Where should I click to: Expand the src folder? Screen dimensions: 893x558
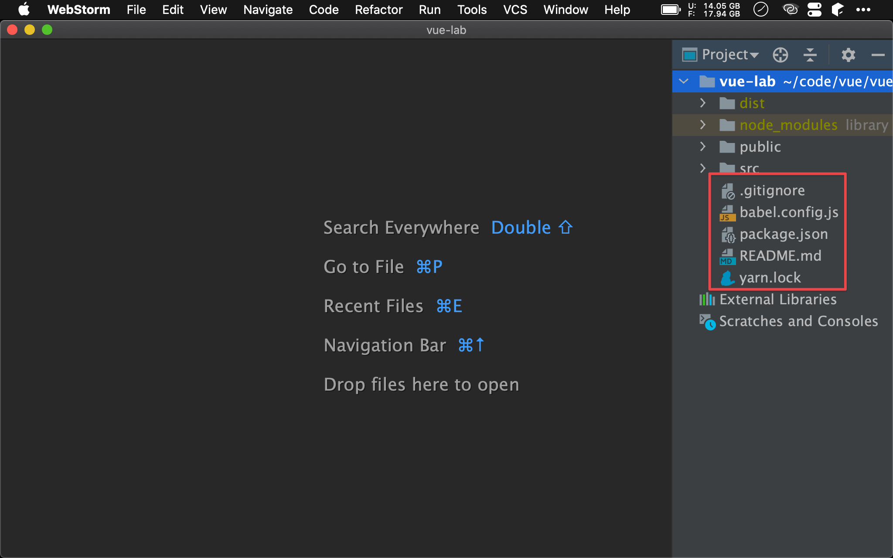coord(702,168)
